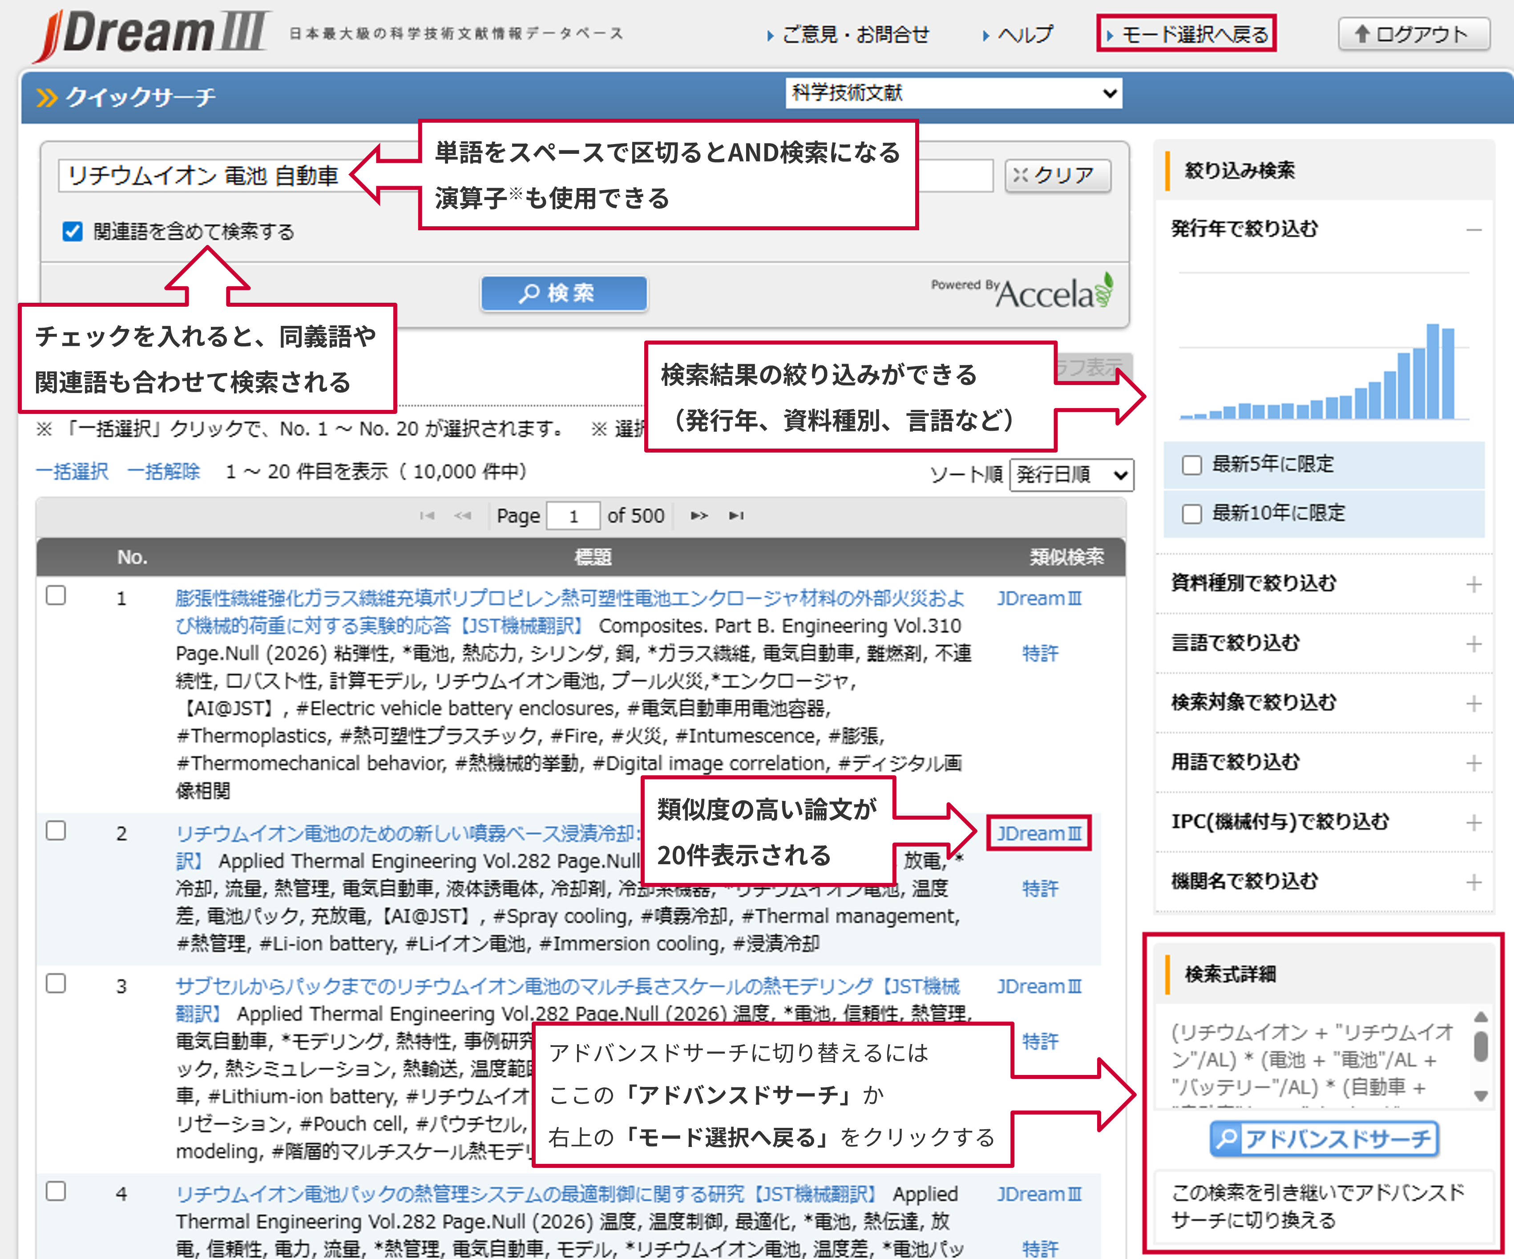Image resolution: width=1514 pixels, height=1259 pixels.
Task: Click the 類似検索 column header
Action: coord(1066,557)
